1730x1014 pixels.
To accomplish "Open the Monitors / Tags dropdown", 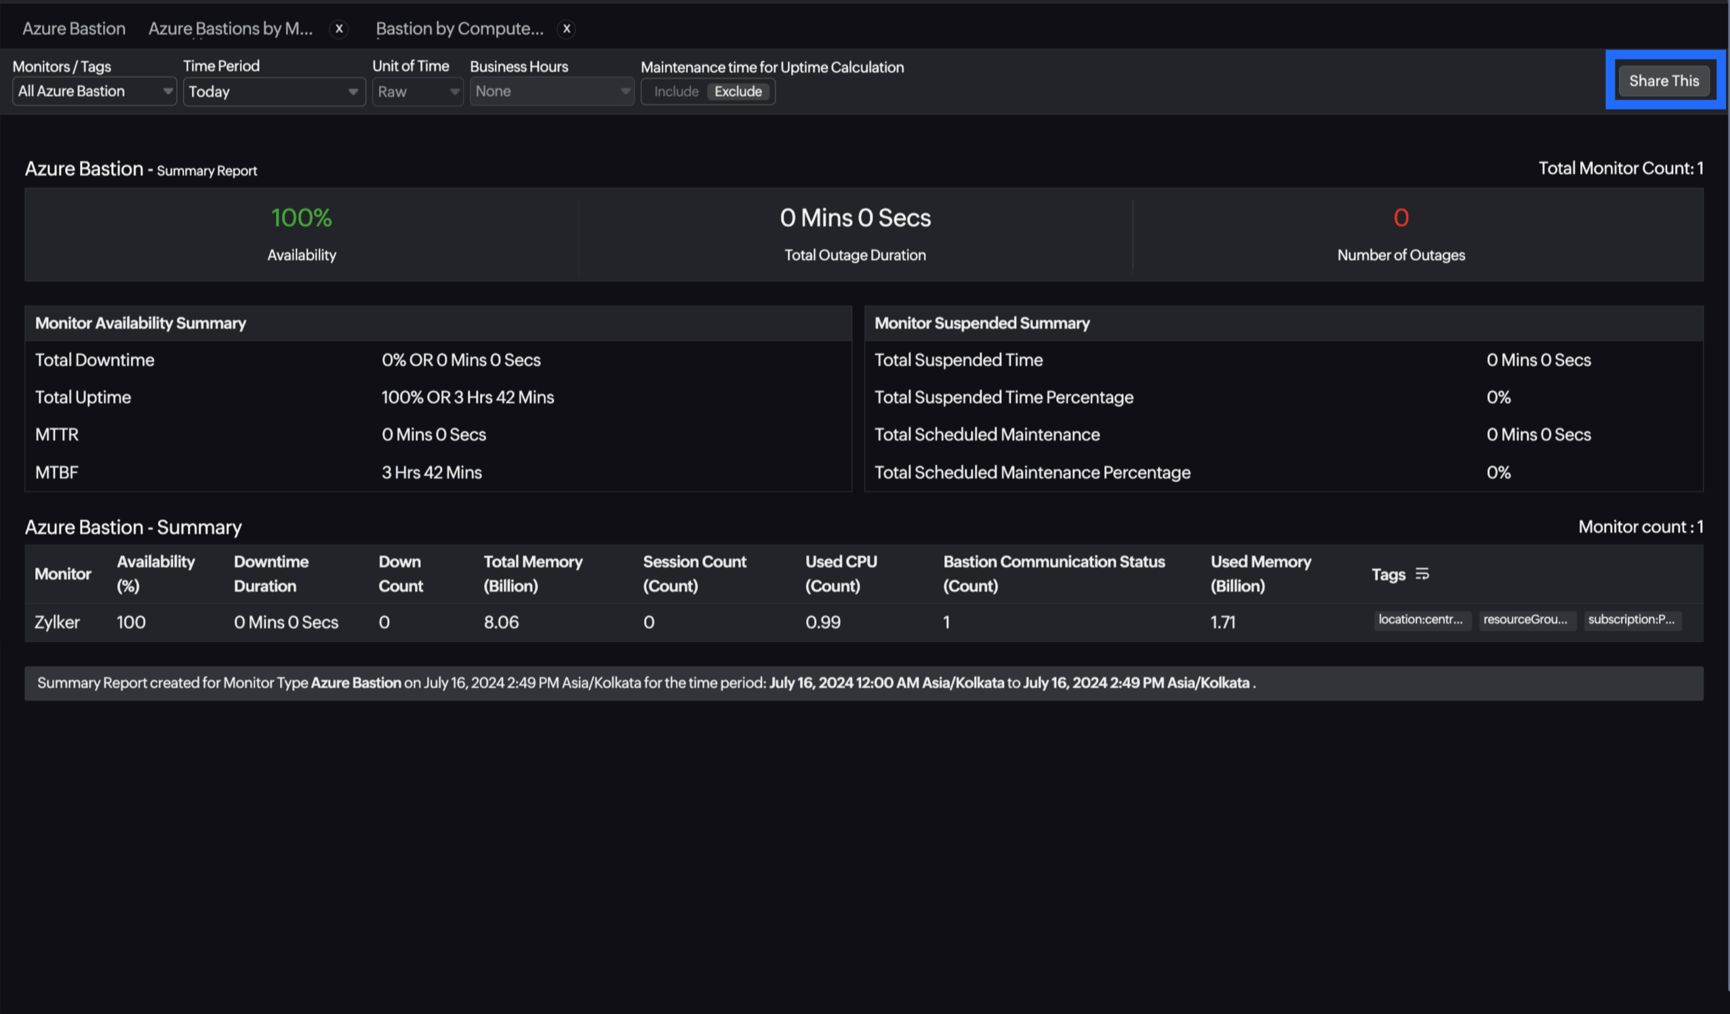I will [x=94, y=92].
